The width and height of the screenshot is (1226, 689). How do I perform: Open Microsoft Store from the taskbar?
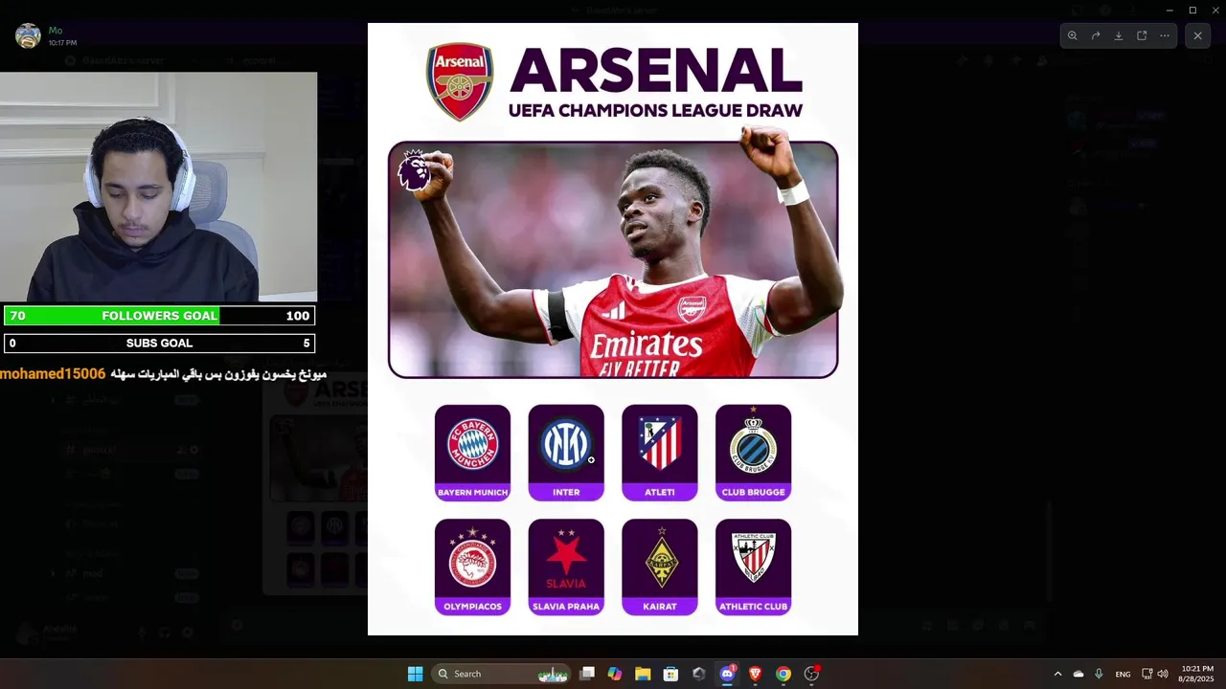tap(671, 674)
